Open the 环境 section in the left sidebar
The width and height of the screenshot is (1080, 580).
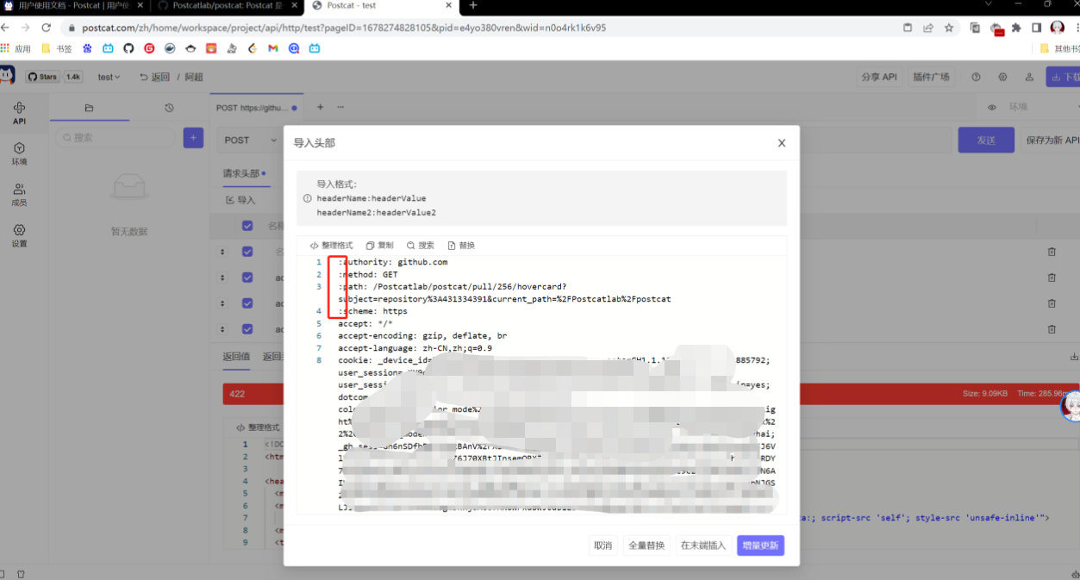click(x=19, y=154)
